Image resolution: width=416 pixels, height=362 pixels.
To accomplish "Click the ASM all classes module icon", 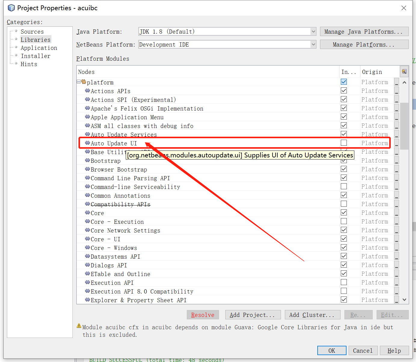I will click(88, 126).
